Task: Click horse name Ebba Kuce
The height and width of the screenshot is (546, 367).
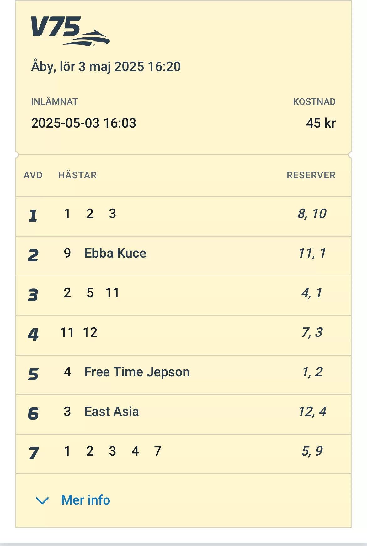Action: coord(115,253)
